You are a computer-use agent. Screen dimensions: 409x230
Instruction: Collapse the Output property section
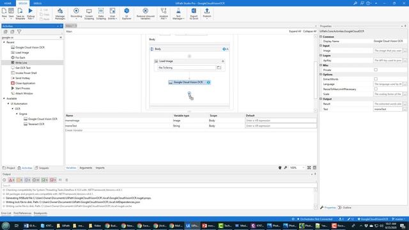pos(321,99)
